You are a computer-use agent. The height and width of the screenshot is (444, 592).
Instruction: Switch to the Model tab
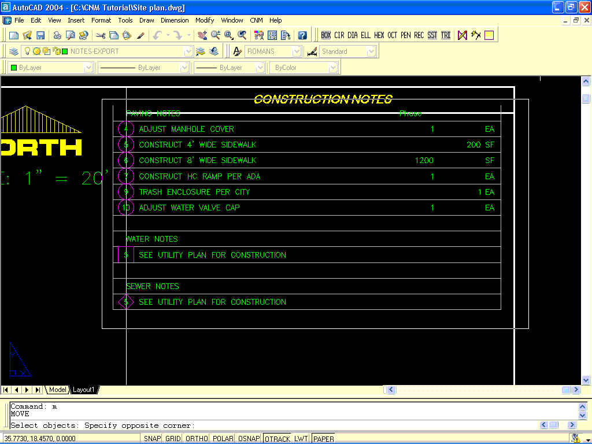[57, 390]
